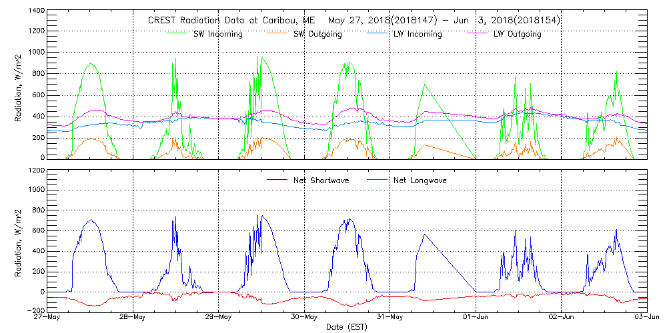Click the Date (EST) axis title
The width and height of the screenshot is (667, 333).
pos(348,327)
